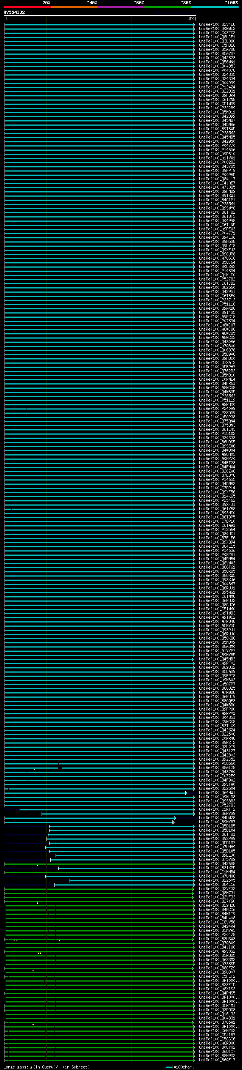Select label UniRef100_P38561
Viewport: 242px width, 1070px height.
click(217, 204)
